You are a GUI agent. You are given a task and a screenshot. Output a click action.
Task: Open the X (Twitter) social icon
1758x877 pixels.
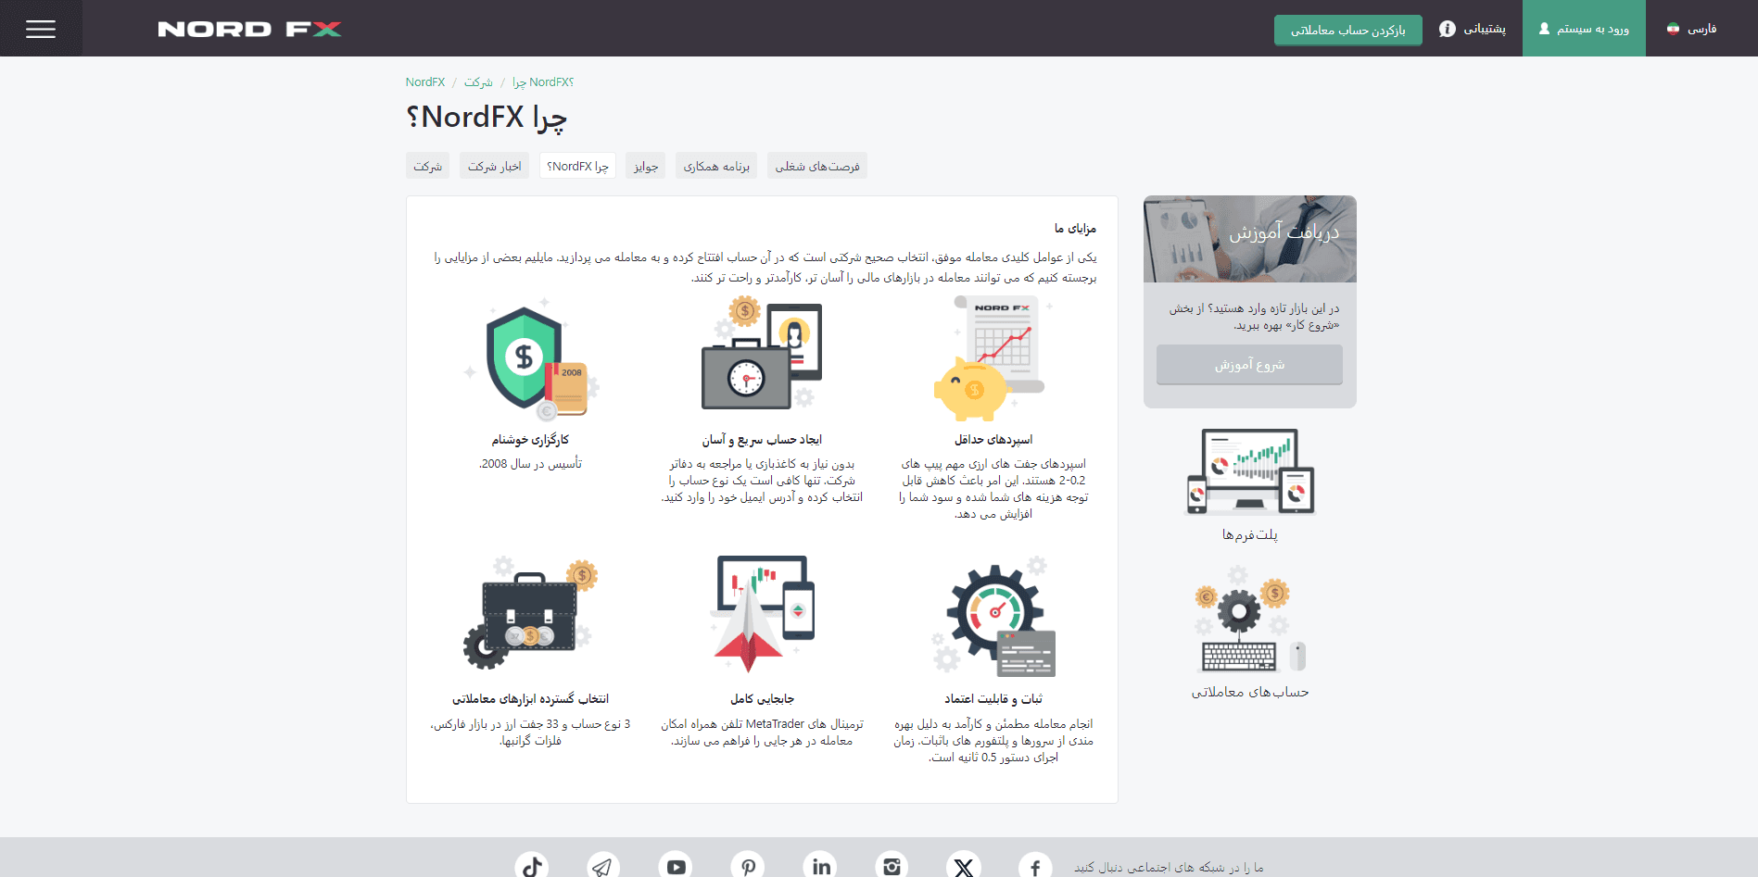point(964,867)
